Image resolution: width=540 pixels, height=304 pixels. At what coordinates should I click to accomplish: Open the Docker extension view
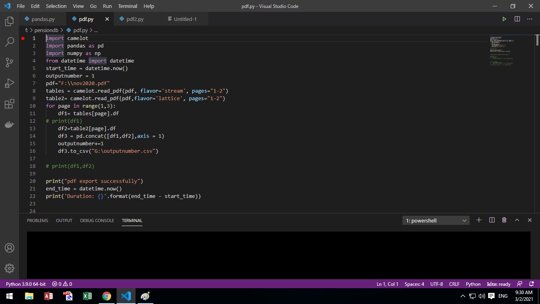[9, 124]
